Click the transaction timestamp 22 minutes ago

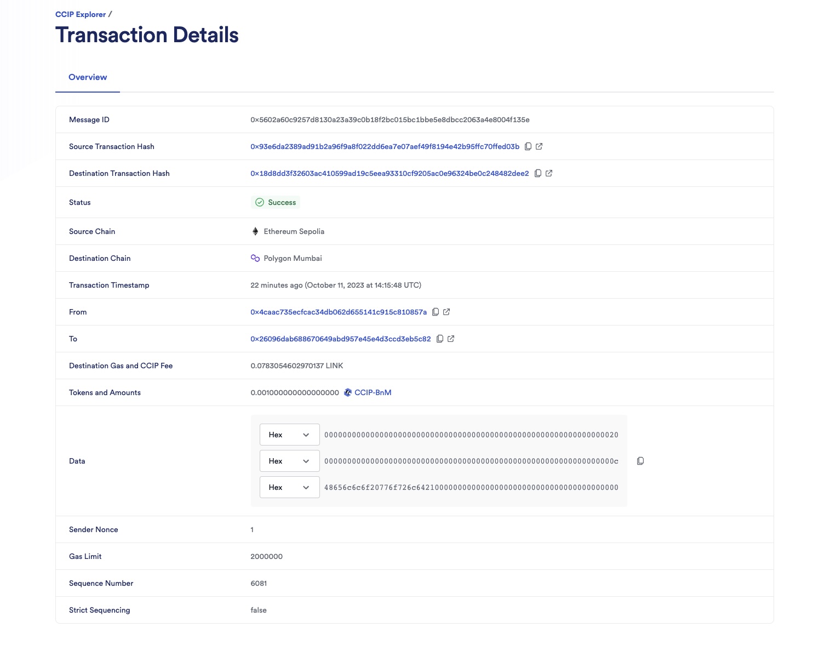point(336,285)
